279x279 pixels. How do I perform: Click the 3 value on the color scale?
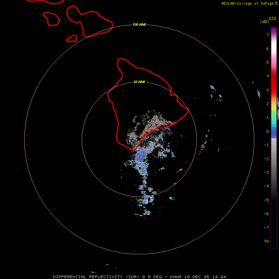(268, 90)
